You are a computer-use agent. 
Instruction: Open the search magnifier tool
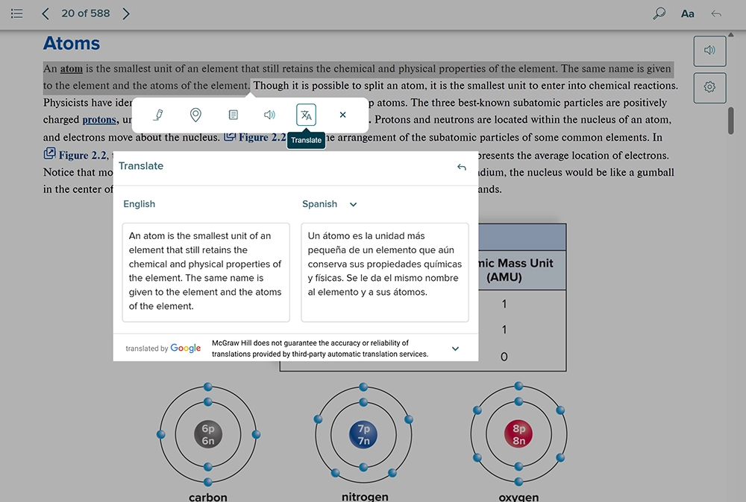point(659,13)
